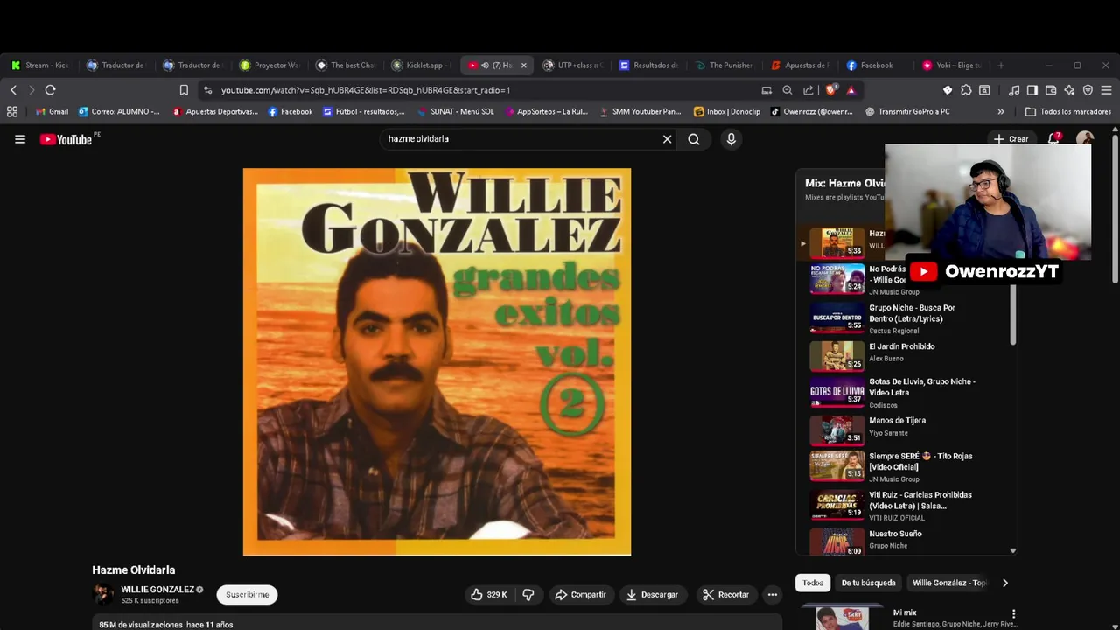
Task: Open the YouTube notifications bell
Action: 1053,139
